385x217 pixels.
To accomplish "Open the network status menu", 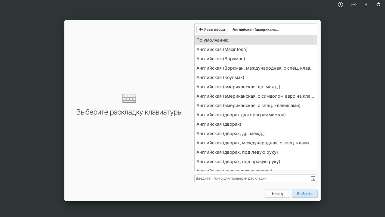I will click(354, 5).
